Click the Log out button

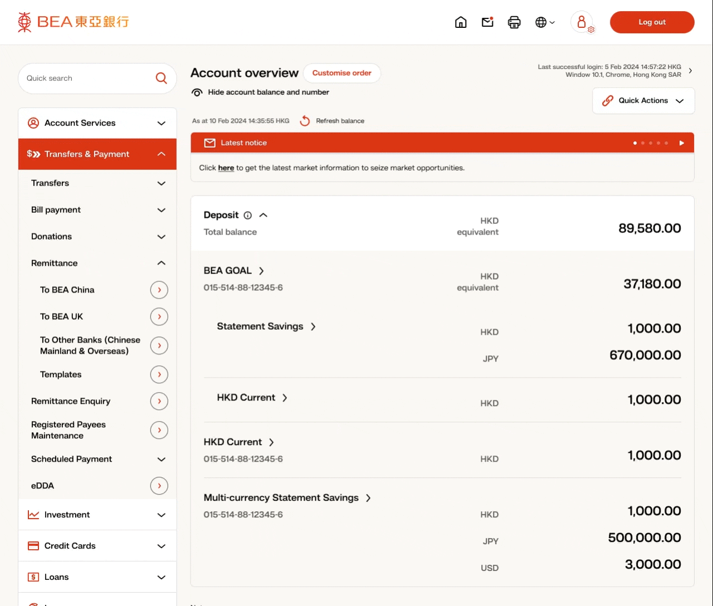[x=652, y=22]
